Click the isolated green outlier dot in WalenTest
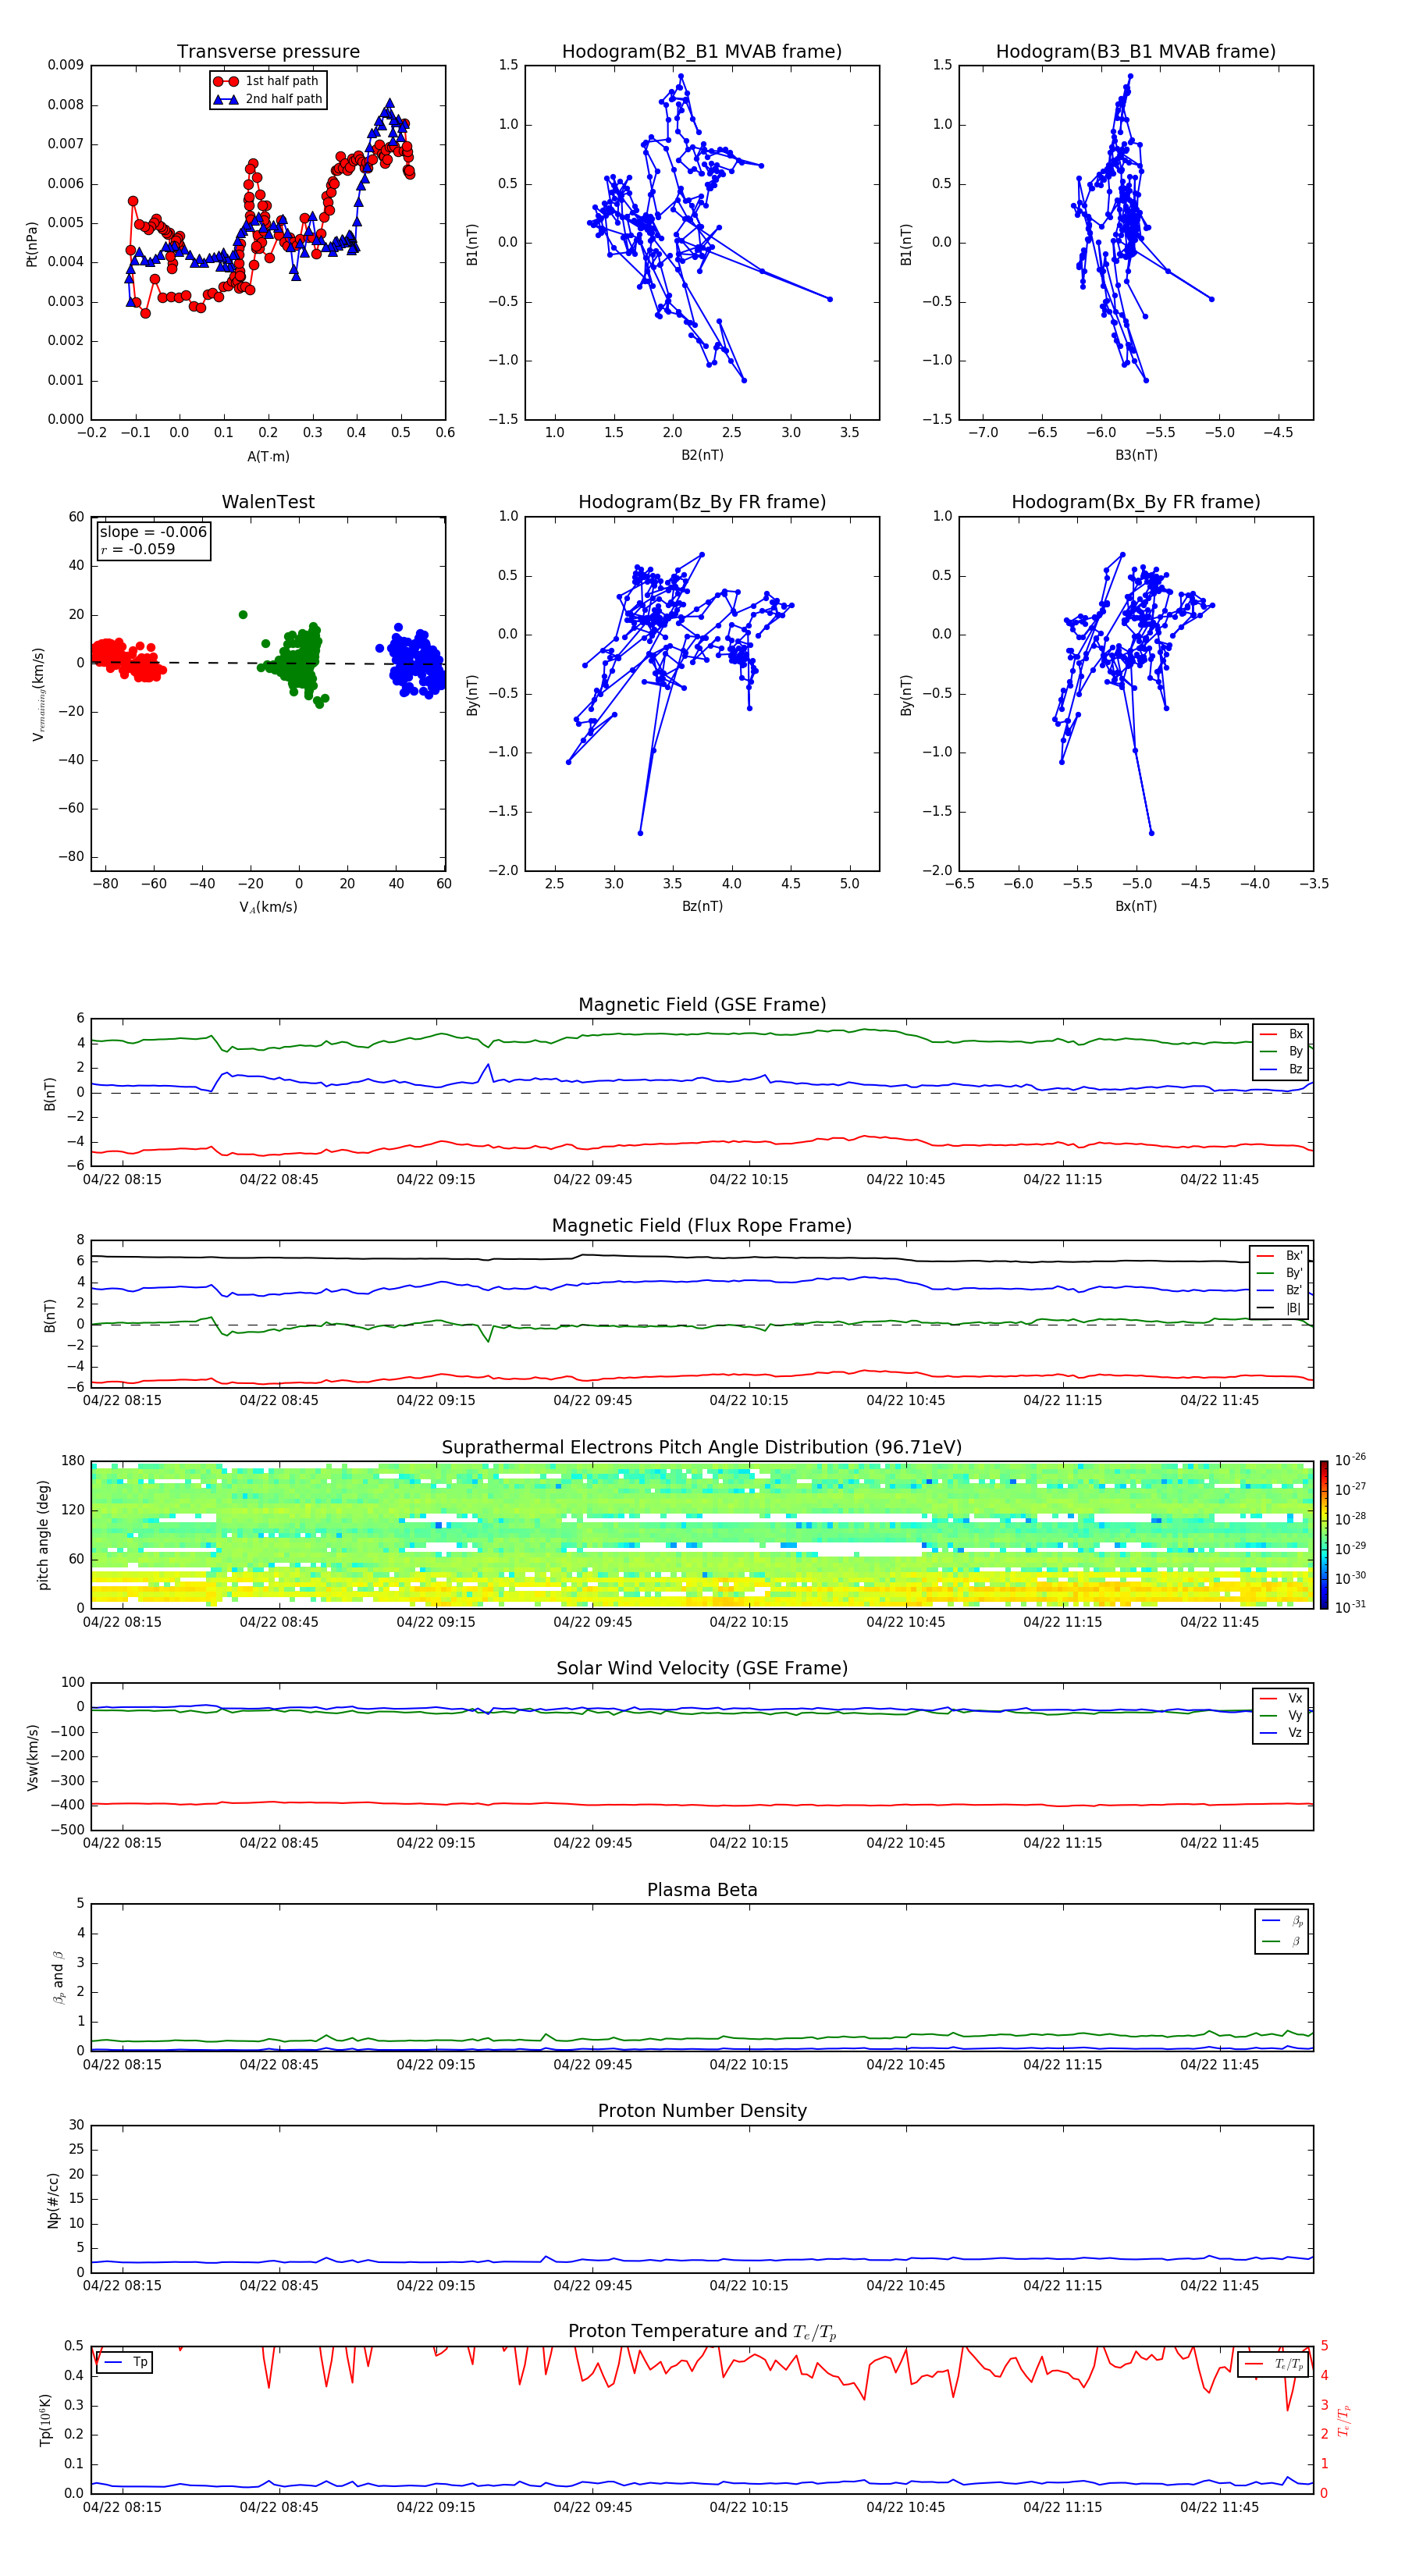 click(243, 615)
